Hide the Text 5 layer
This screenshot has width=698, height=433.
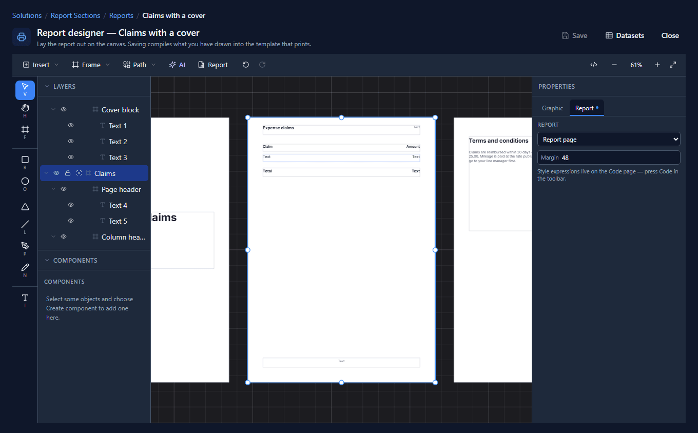click(71, 221)
